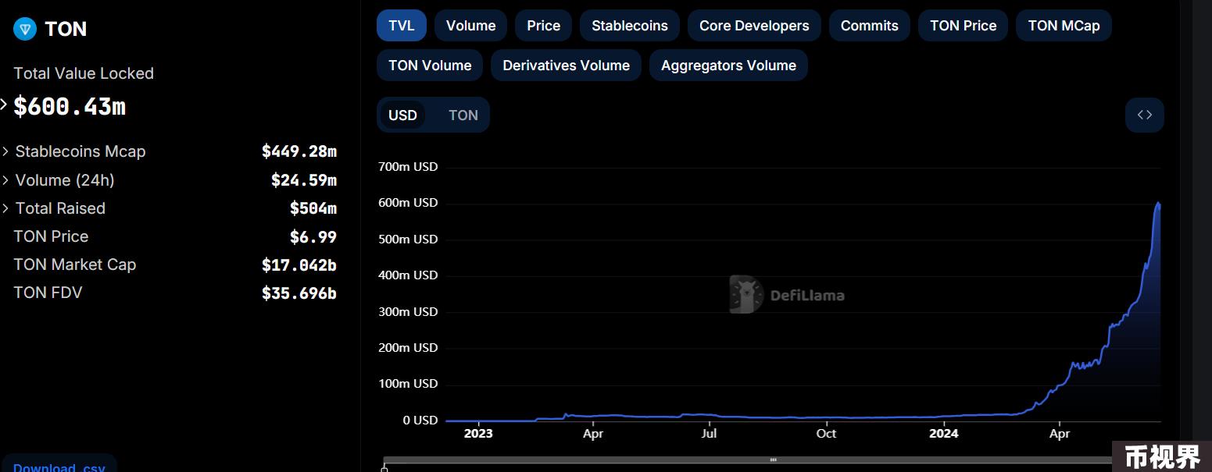Click the $600.43m total value figure

(70, 106)
